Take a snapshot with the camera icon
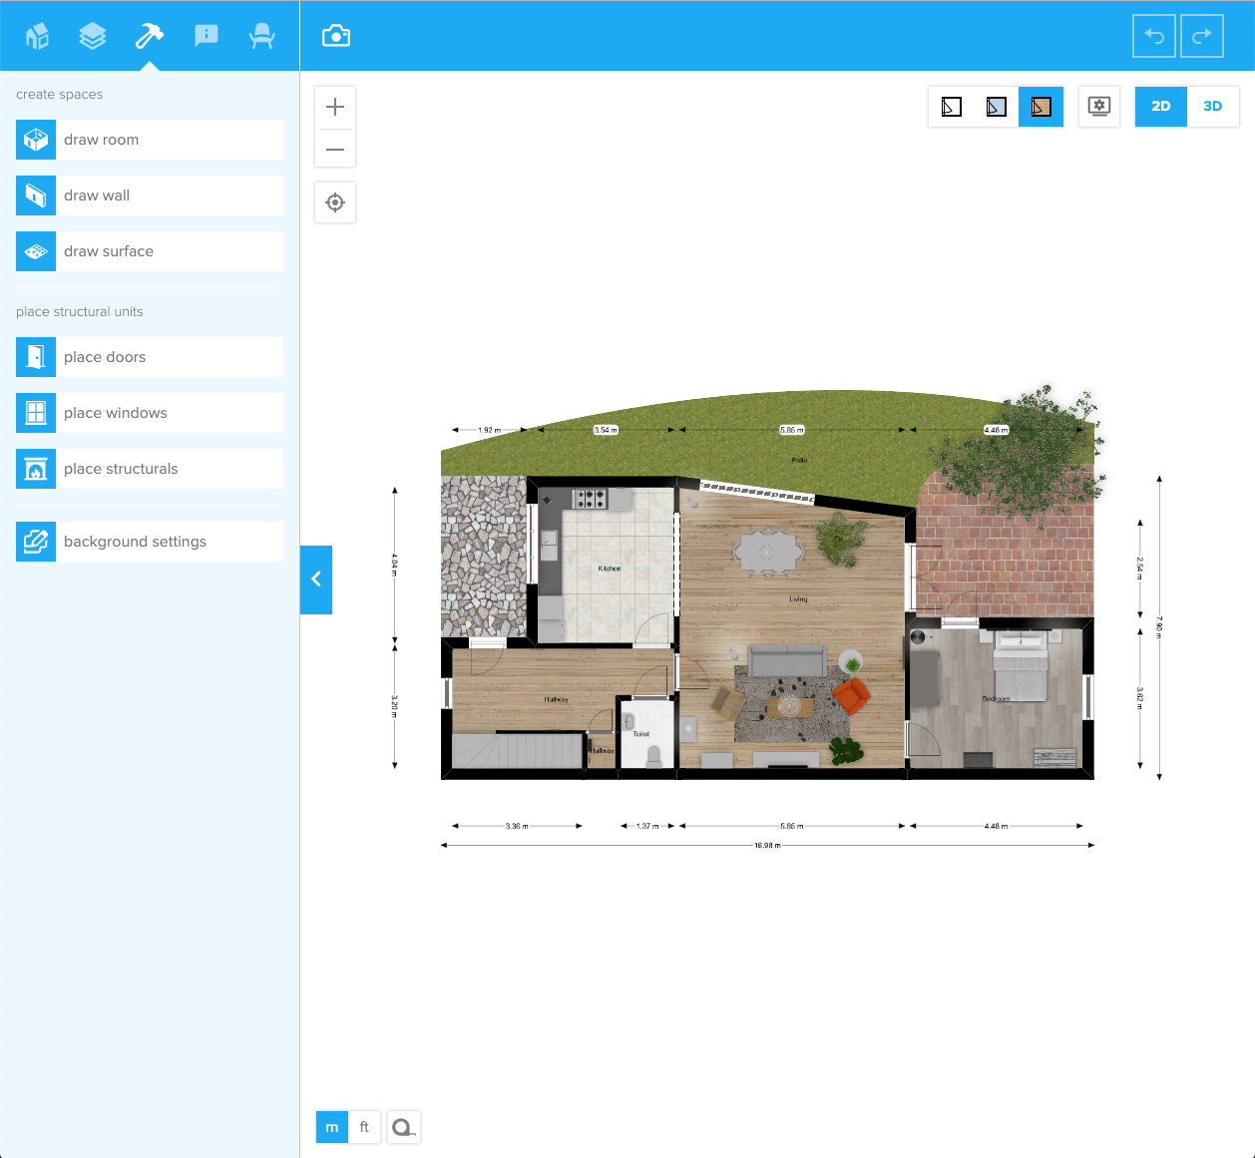 click(x=335, y=35)
